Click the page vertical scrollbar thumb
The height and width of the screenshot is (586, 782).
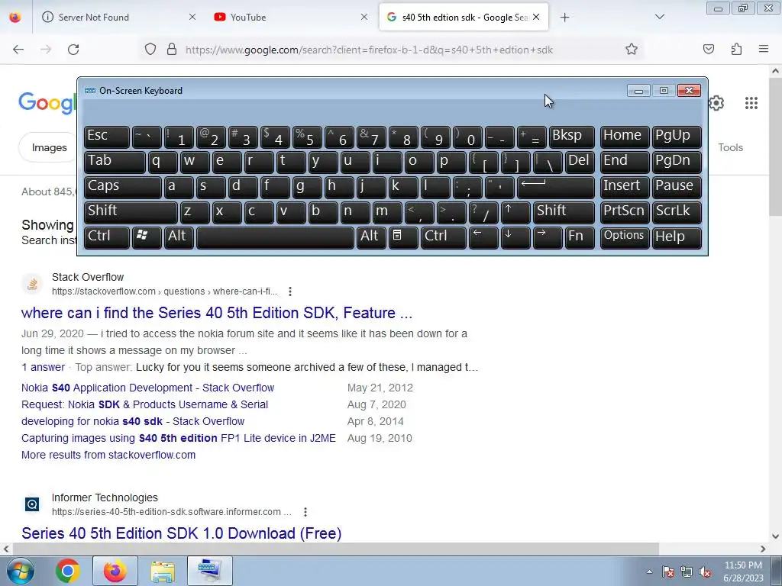coord(775,147)
